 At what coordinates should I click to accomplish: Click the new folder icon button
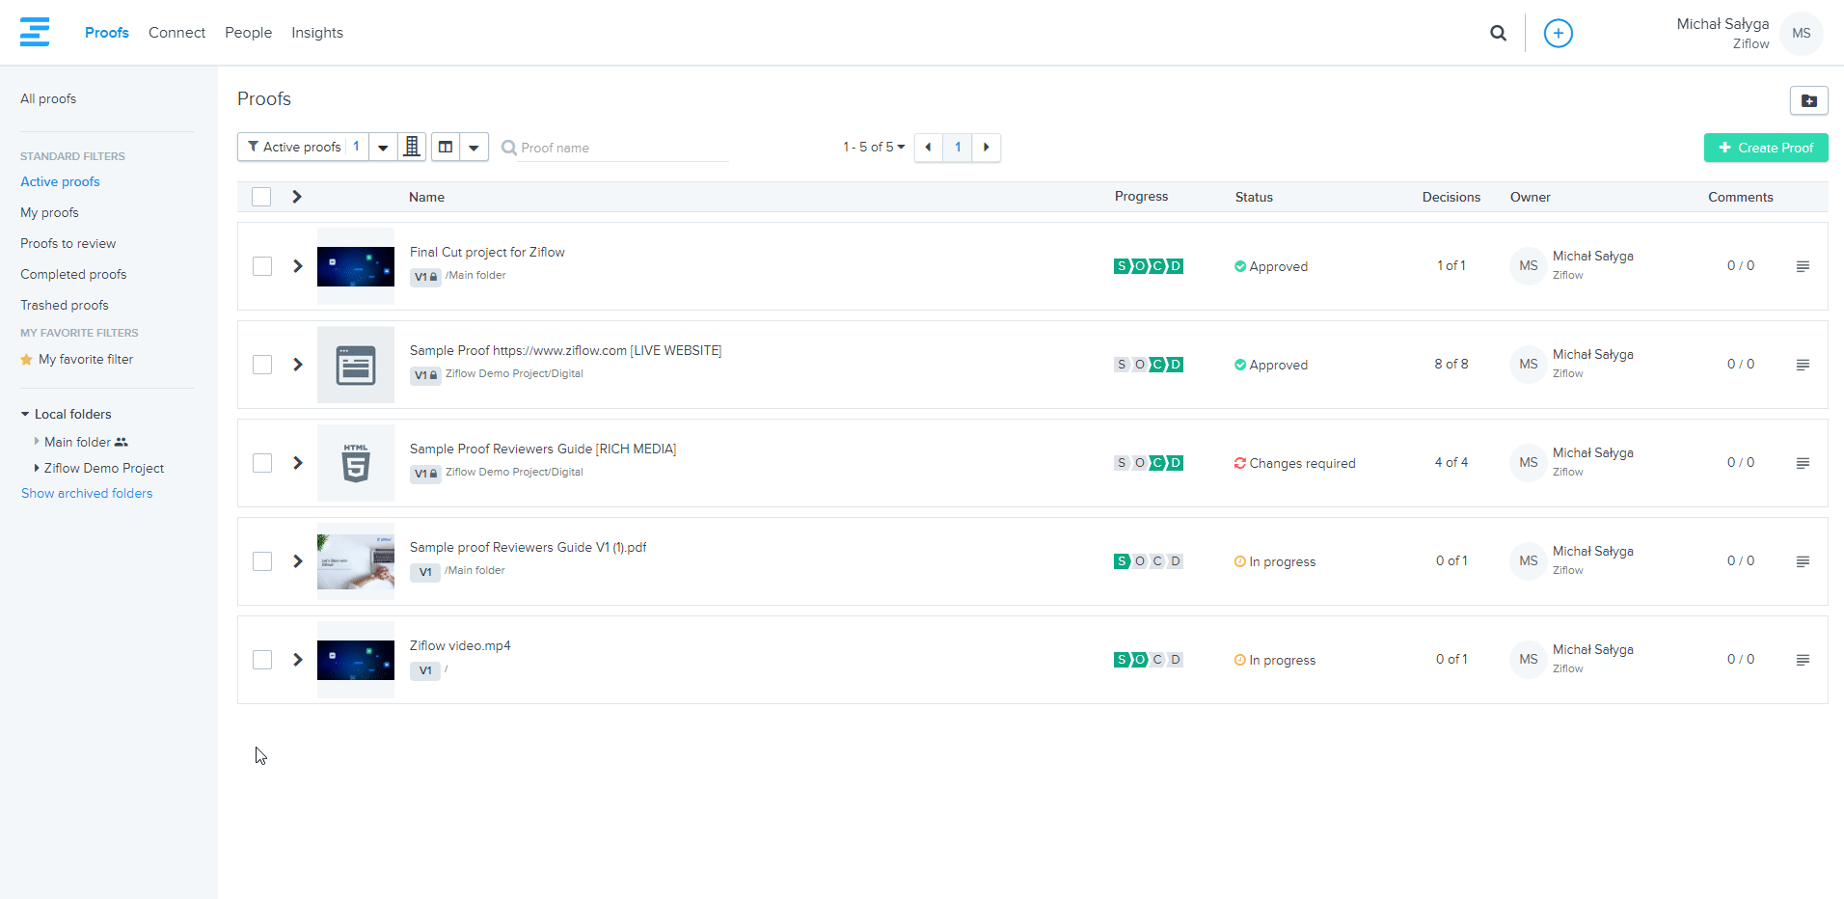1808,100
